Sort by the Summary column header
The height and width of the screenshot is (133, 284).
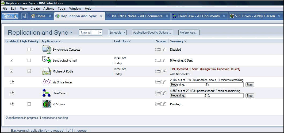(178, 41)
